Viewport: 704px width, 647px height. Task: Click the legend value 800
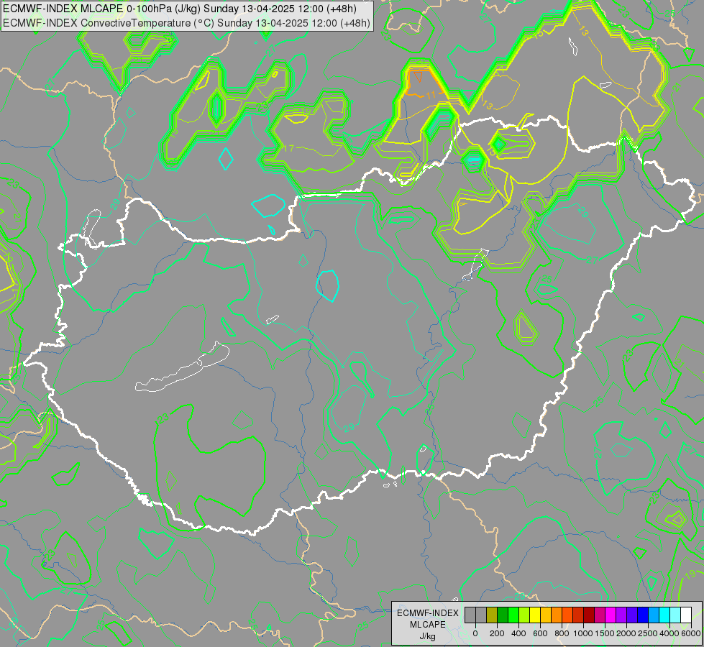(562, 633)
